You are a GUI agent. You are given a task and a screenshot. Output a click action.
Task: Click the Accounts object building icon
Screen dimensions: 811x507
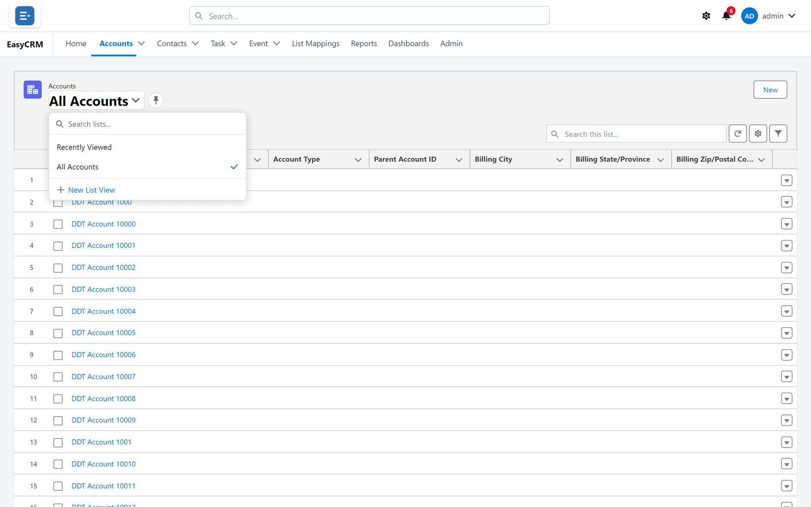tap(33, 90)
